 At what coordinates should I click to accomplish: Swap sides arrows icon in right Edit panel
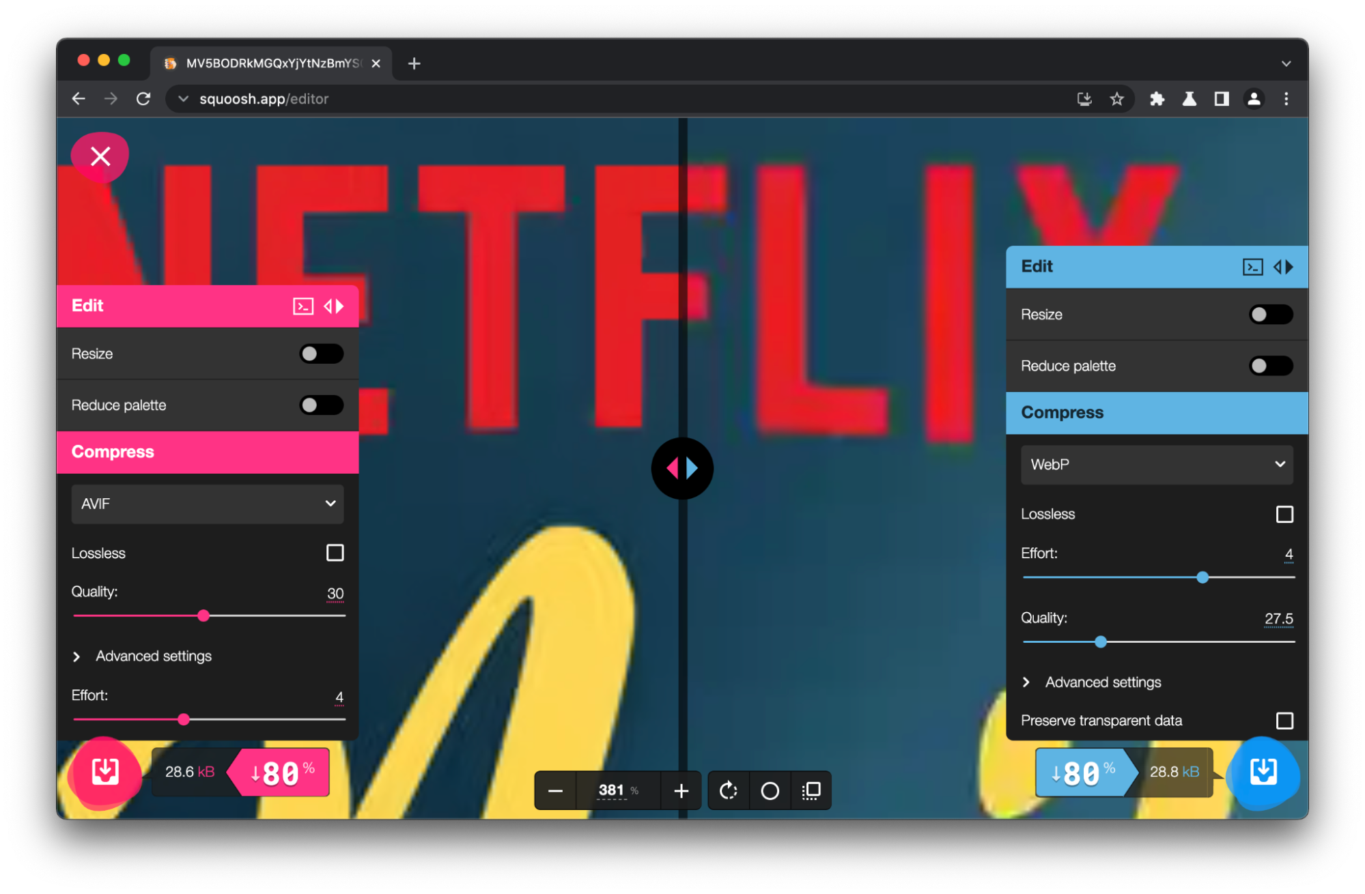1283,267
